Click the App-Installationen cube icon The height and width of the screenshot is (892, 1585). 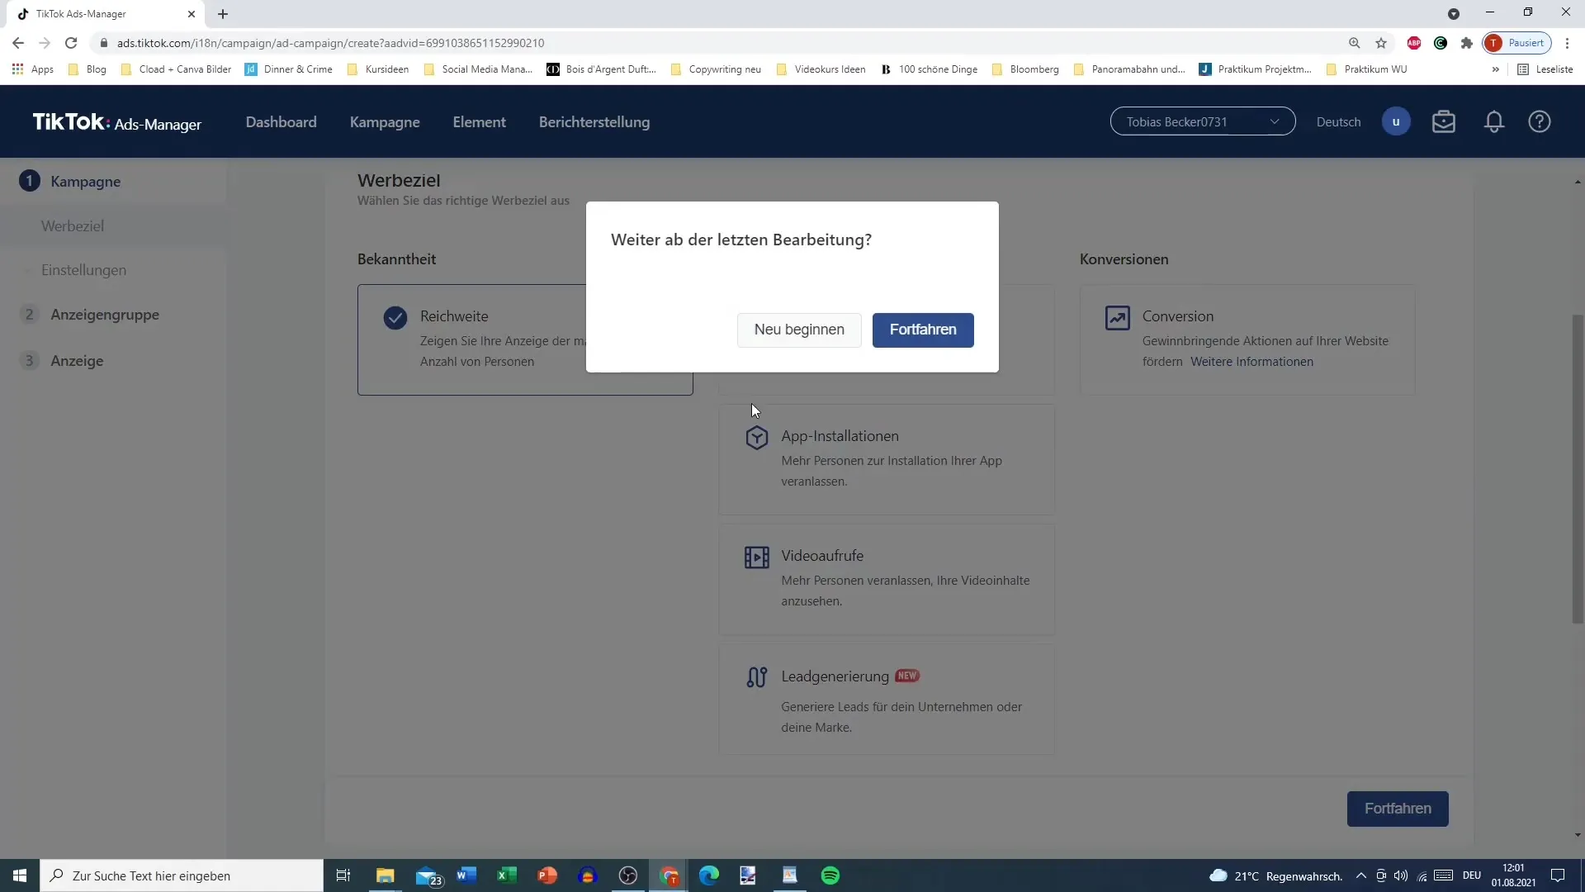[757, 437]
